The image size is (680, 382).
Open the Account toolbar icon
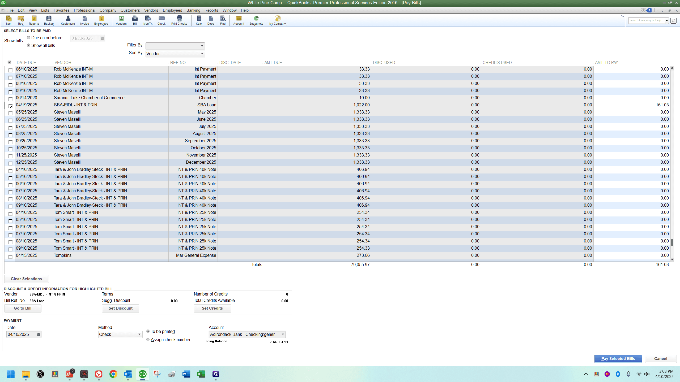tap(239, 20)
